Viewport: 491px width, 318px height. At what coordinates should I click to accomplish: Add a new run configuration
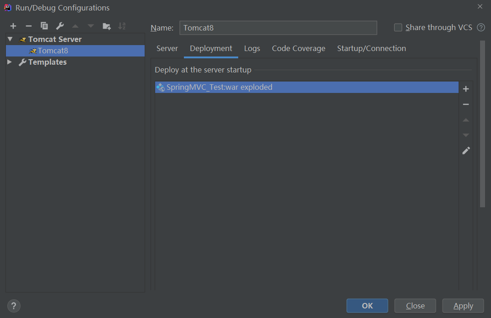(x=13, y=26)
